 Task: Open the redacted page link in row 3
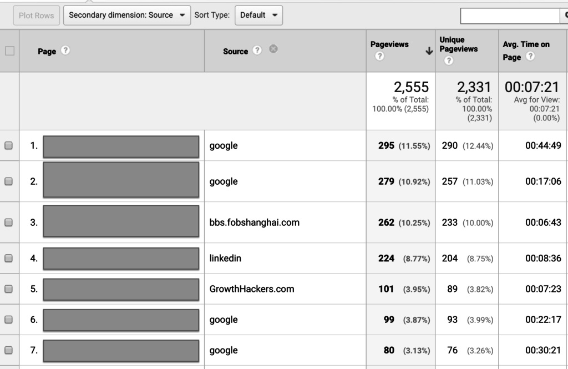click(x=121, y=221)
